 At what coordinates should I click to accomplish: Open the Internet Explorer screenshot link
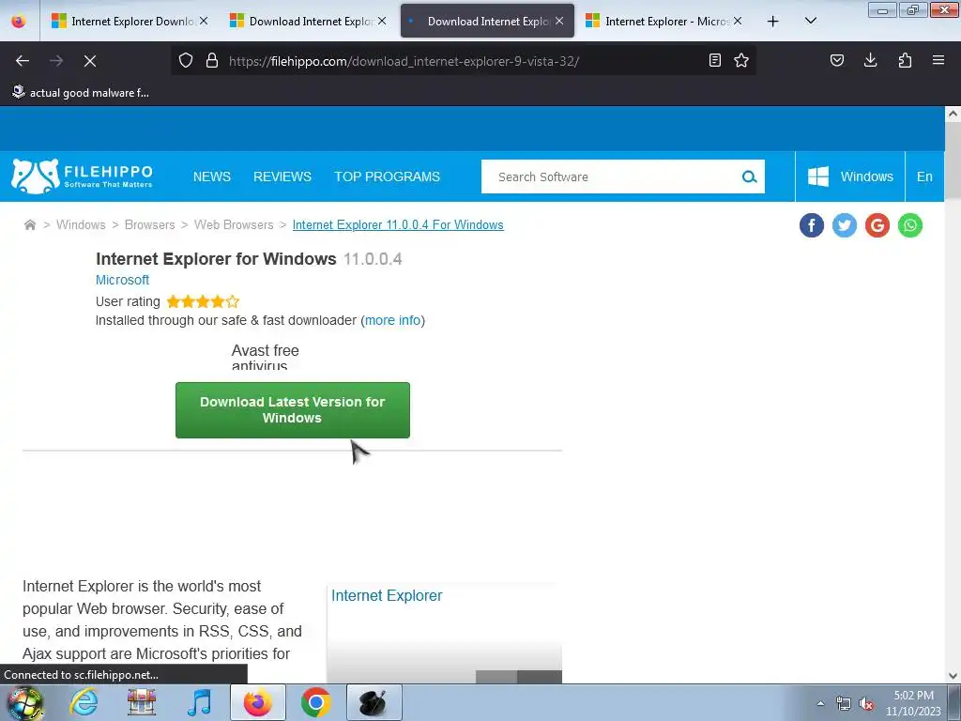point(386,595)
